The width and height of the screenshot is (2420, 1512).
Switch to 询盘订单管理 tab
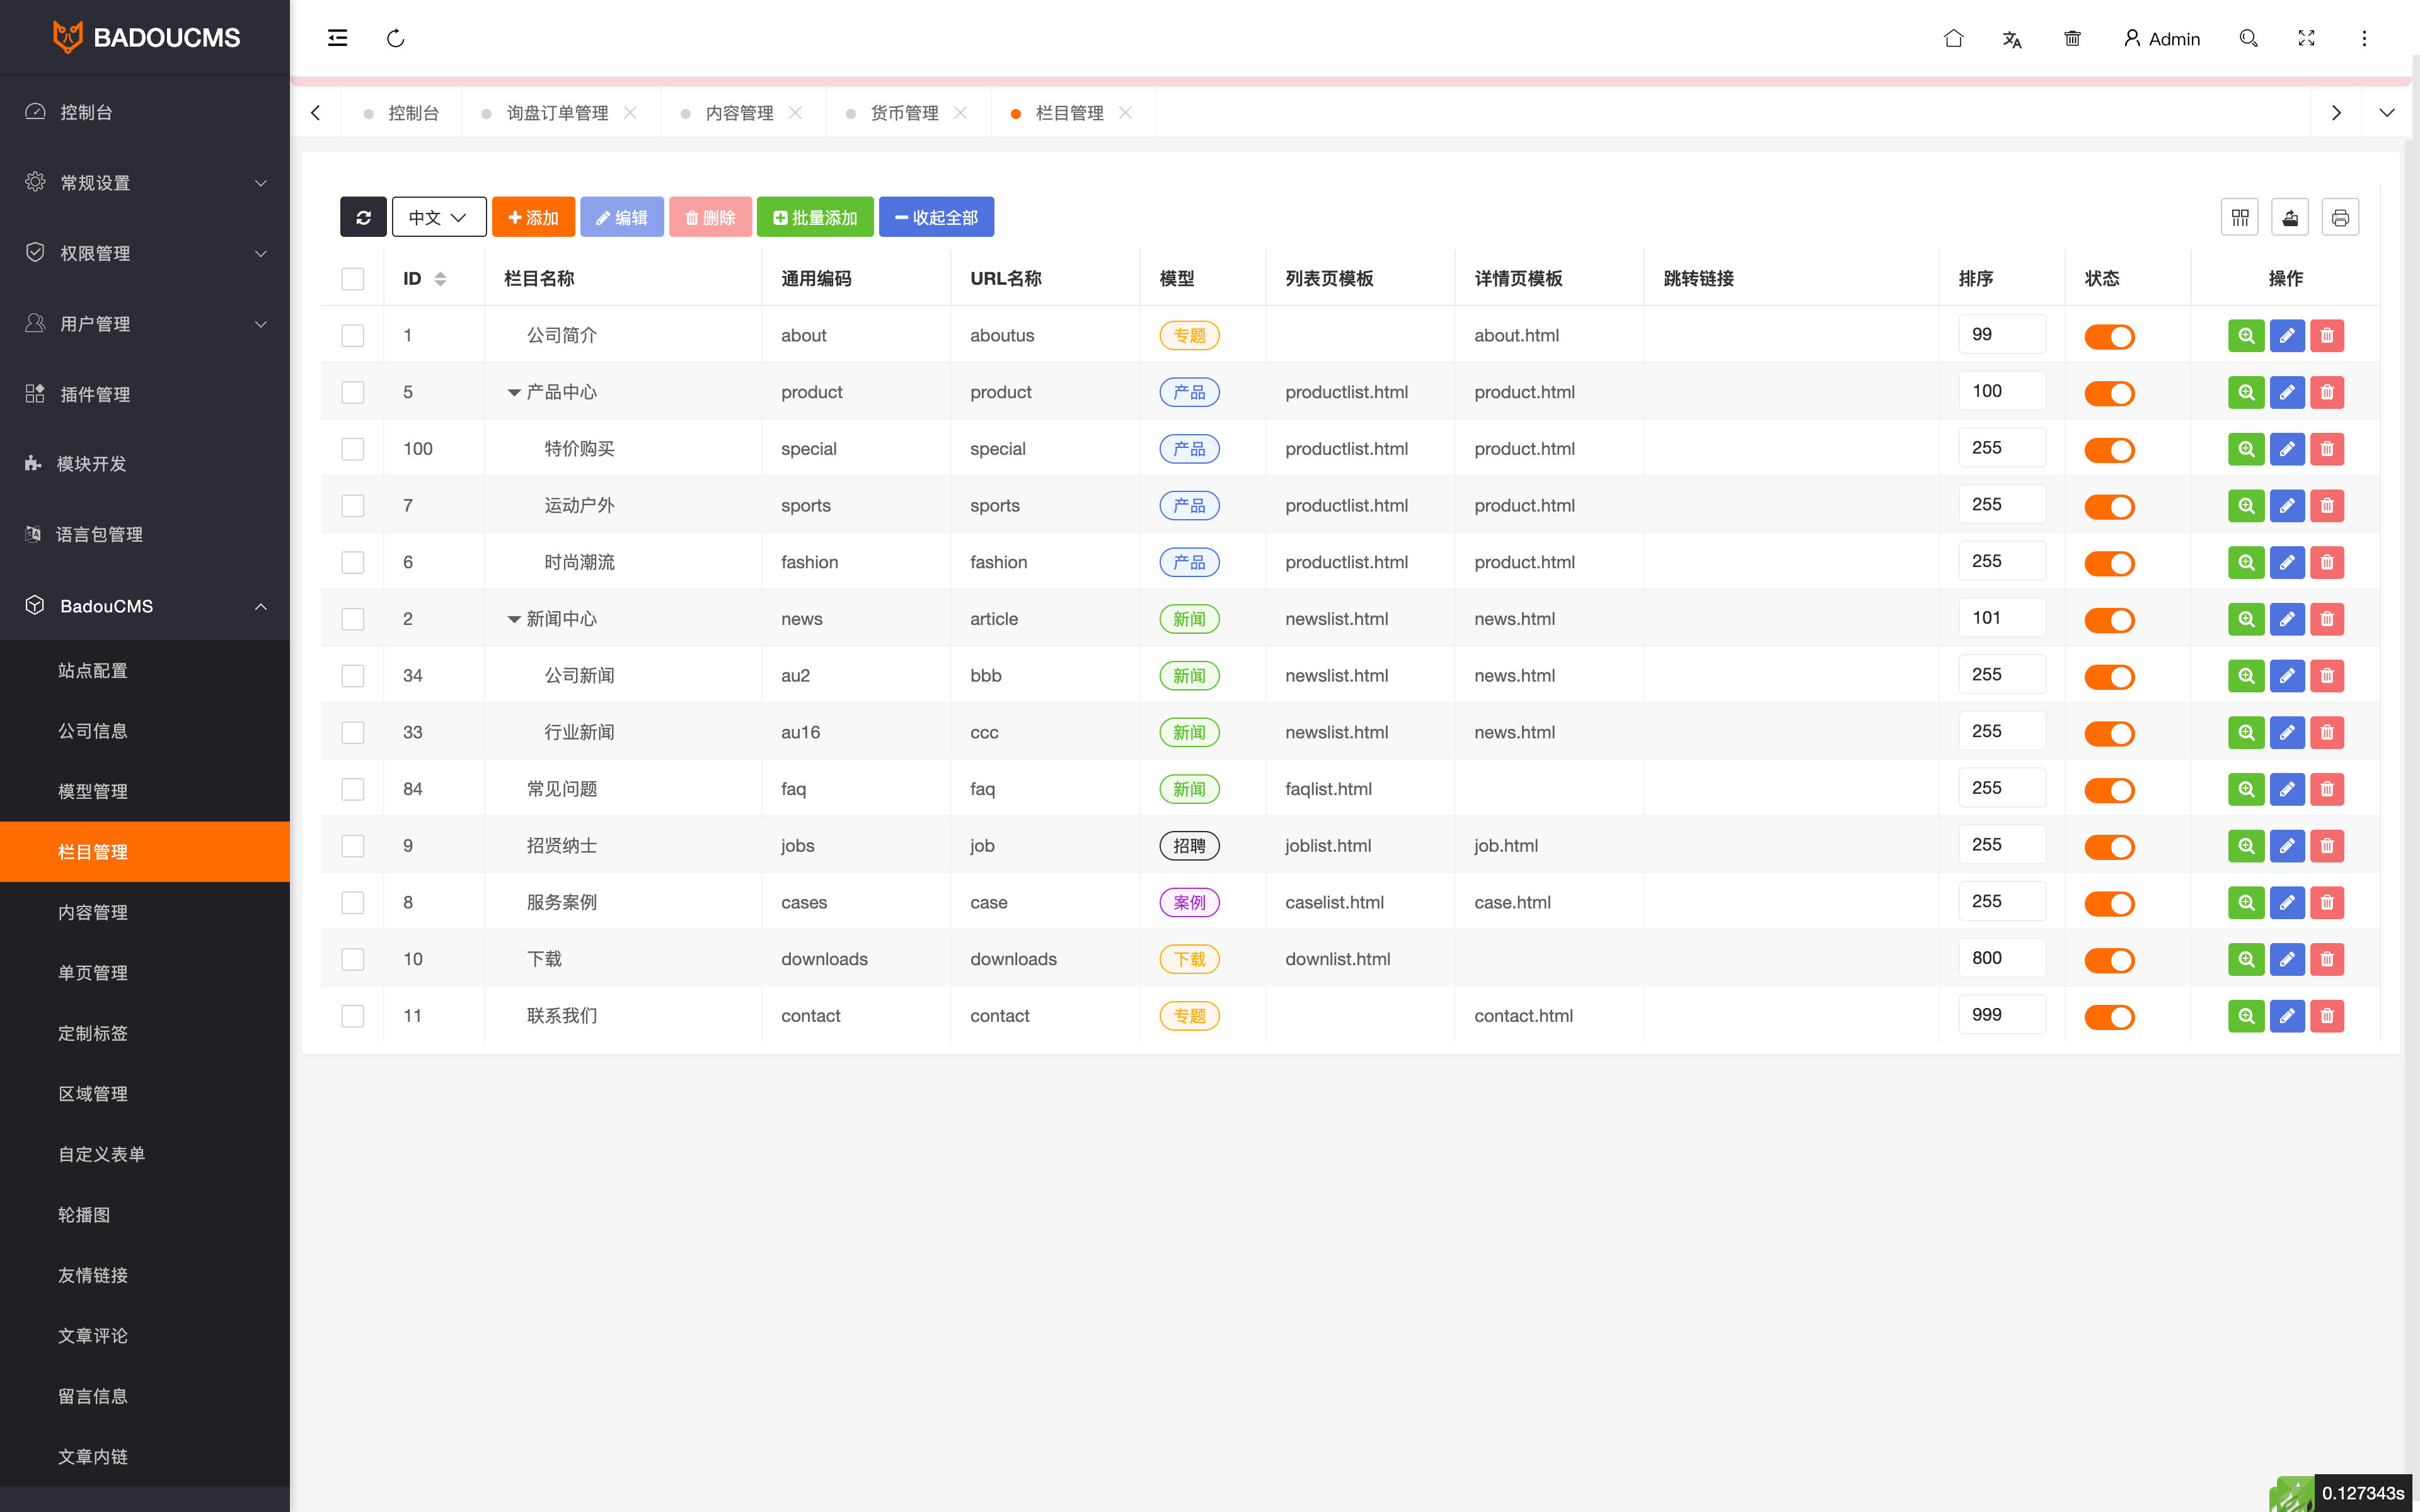point(557,113)
